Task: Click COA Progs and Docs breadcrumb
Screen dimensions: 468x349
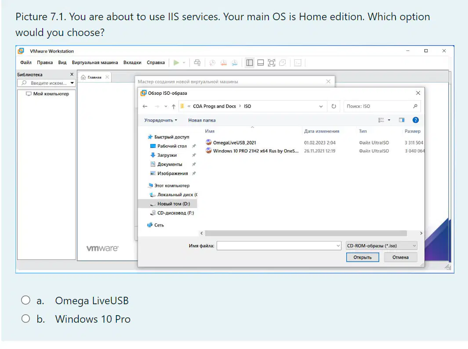Action: tap(214, 106)
